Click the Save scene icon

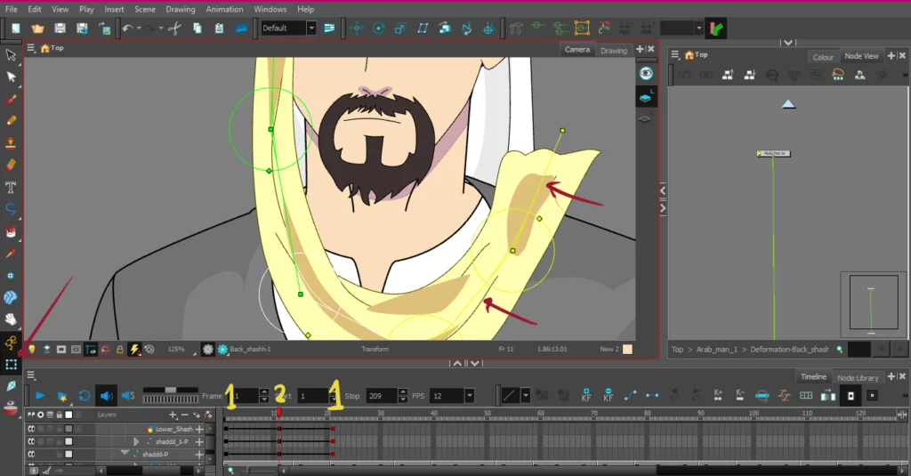tap(60, 28)
